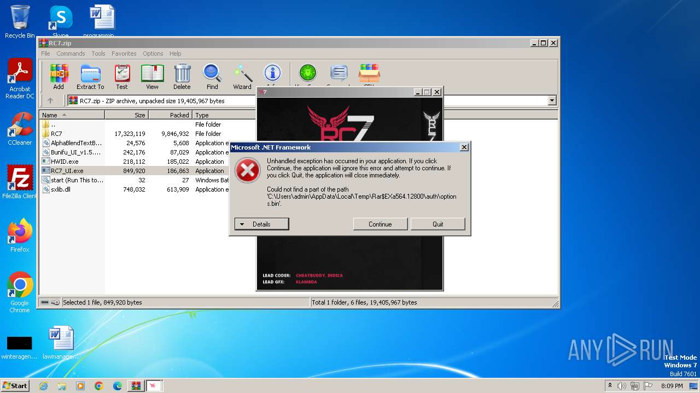
Task: Click the Find toolbar icon
Action: coord(212,76)
